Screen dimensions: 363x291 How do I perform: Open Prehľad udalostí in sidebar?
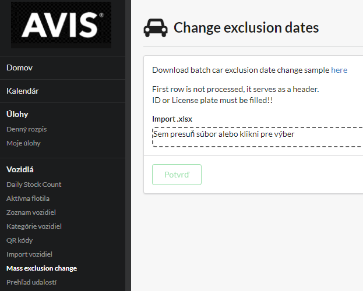(x=31, y=282)
